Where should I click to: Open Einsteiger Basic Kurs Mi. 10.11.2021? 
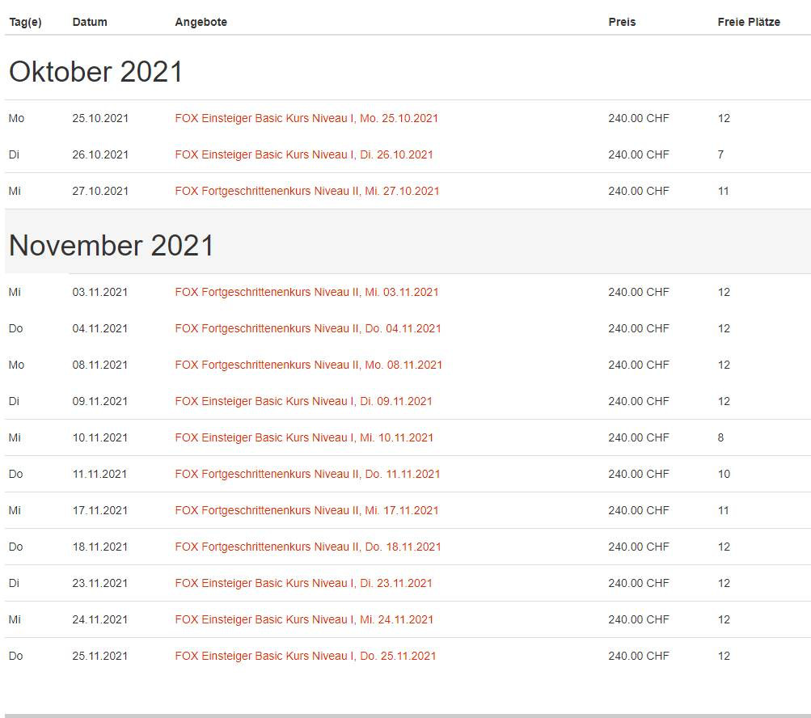coord(304,437)
